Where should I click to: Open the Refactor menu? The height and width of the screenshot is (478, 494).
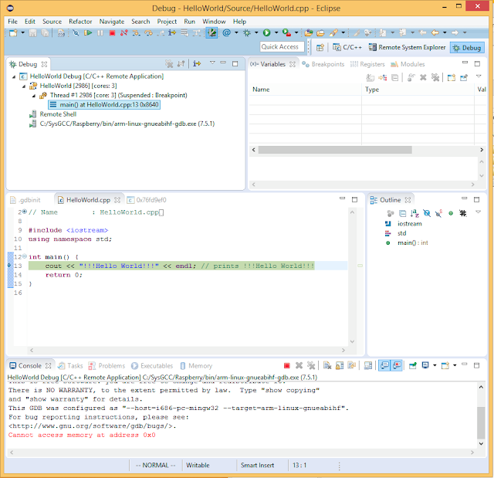pyautogui.click(x=80, y=22)
